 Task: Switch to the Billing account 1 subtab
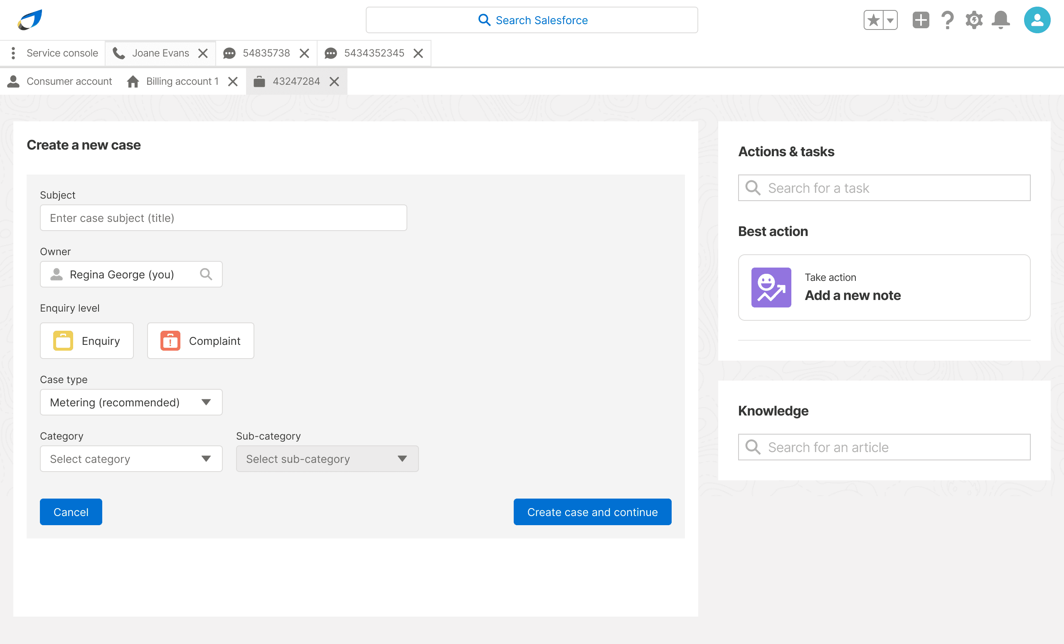[182, 81]
